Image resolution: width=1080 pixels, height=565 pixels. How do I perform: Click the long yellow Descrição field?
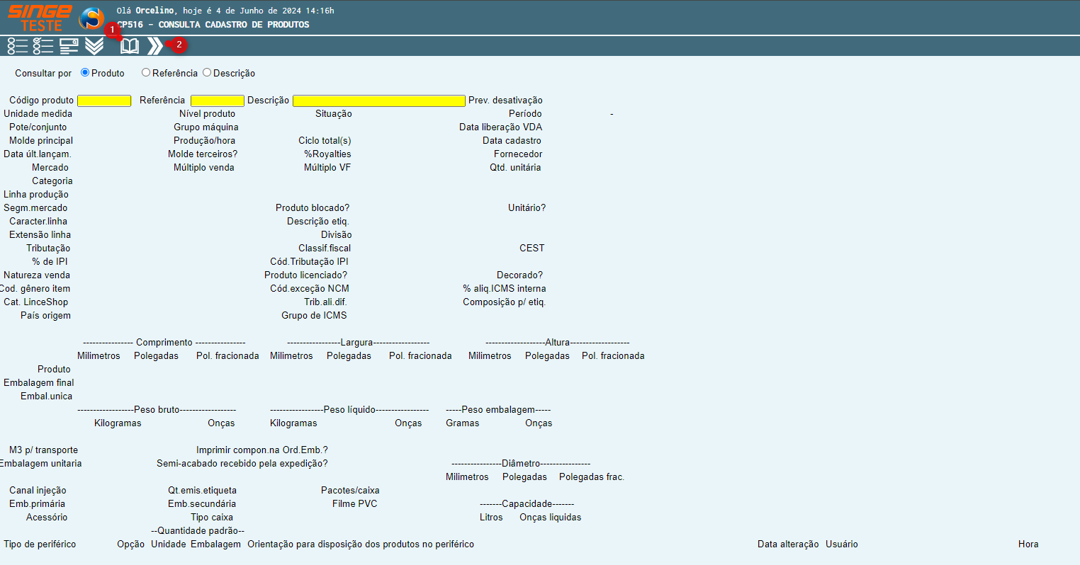click(378, 101)
